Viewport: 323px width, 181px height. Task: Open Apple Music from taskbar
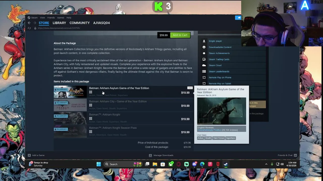210,164
